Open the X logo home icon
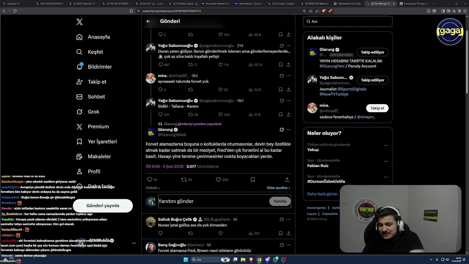 pyautogui.click(x=80, y=22)
